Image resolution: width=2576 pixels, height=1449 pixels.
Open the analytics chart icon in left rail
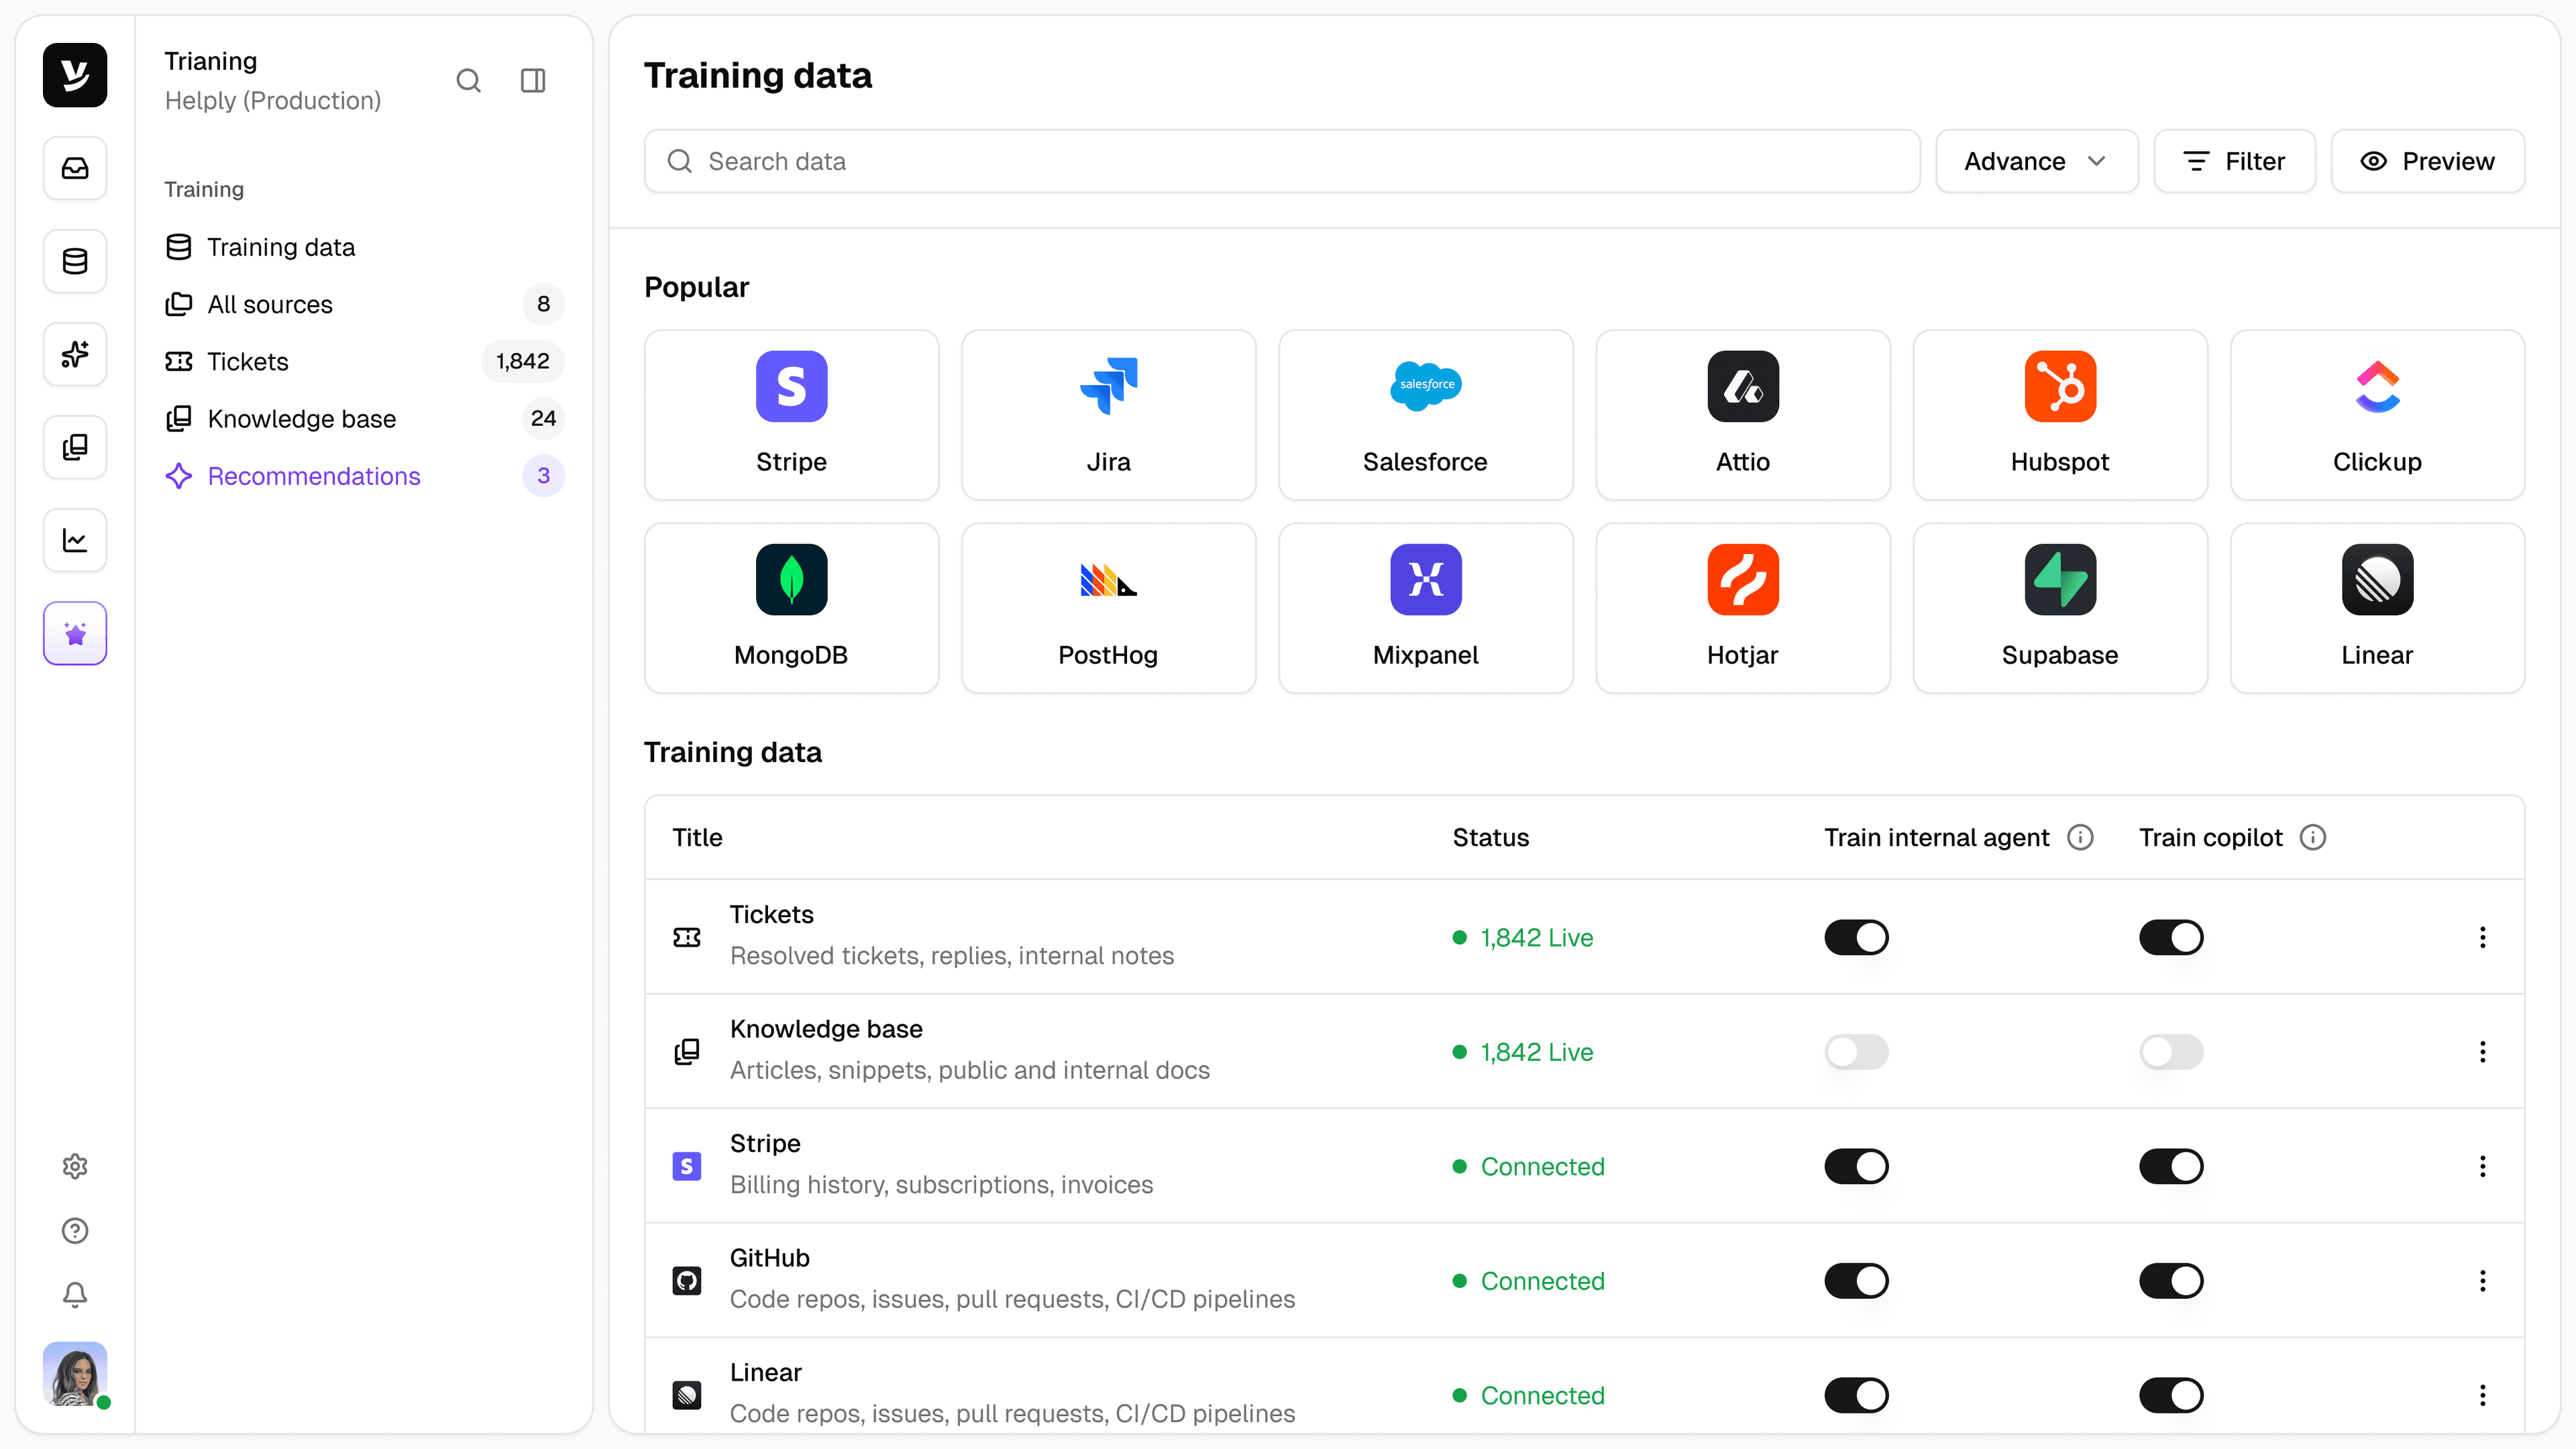coord(75,540)
